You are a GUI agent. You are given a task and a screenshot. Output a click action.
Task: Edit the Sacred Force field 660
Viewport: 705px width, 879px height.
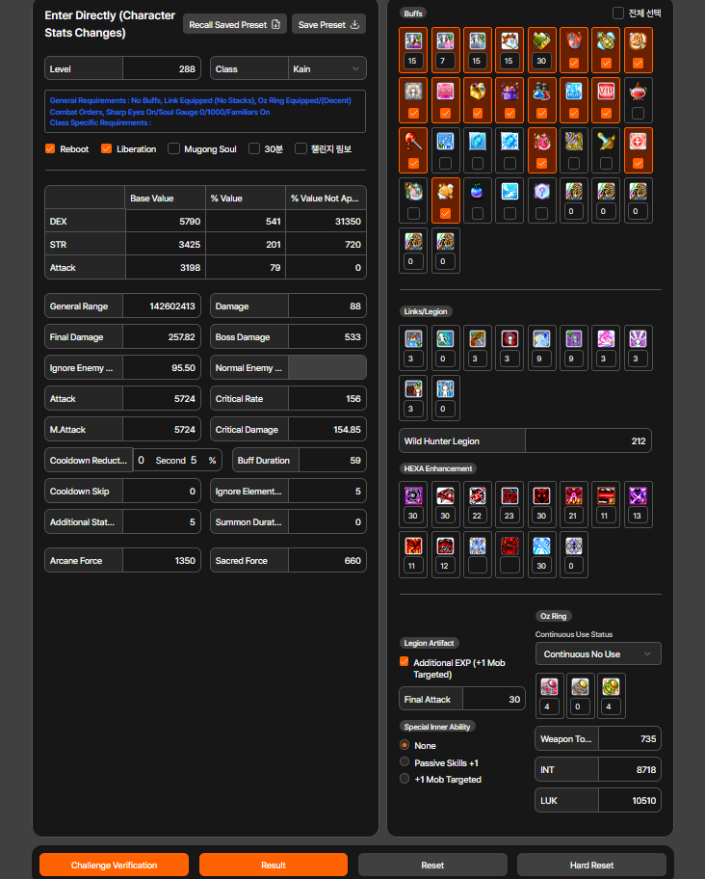pos(327,560)
